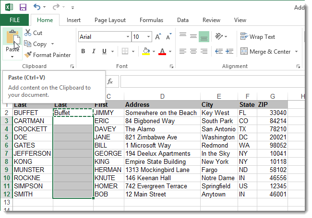
Task: Select Middle Align
Action: [193, 36]
